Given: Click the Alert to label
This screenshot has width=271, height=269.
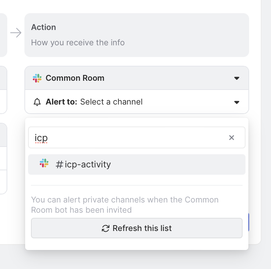Looking at the screenshot, I should click(x=61, y=102).
